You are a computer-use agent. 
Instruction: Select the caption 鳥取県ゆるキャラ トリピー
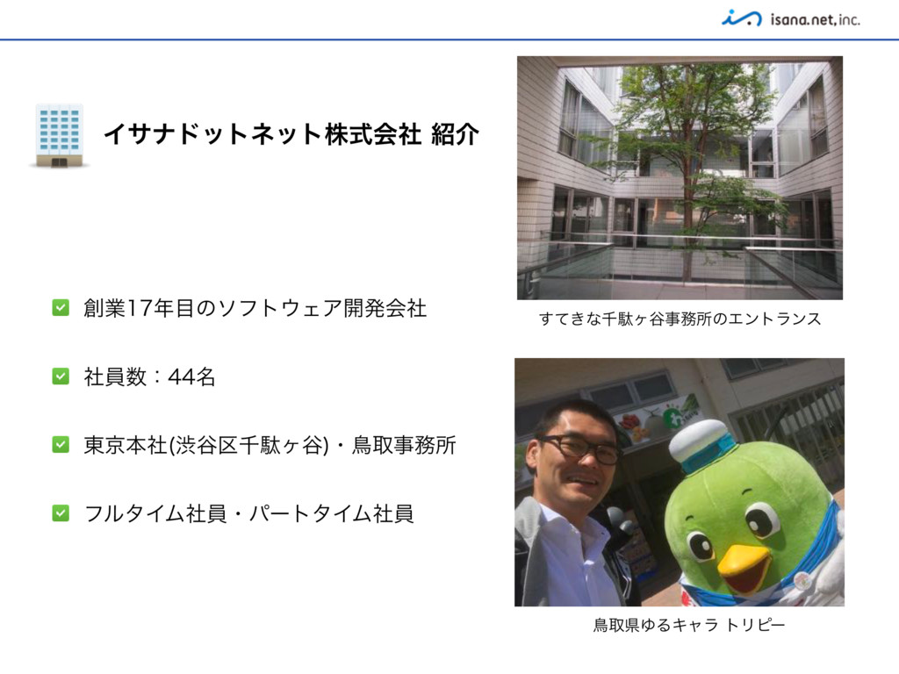coord(689,624)
